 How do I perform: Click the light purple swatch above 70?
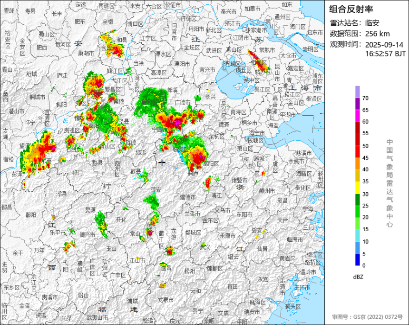pos(358,92)
